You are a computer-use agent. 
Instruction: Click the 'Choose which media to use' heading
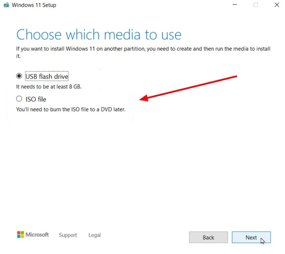[x=99, y=34]
